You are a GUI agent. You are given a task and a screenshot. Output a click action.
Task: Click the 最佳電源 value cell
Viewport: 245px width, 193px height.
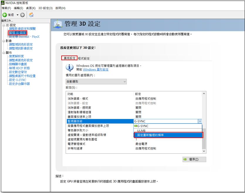tap(141, 144)
